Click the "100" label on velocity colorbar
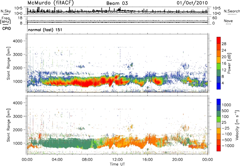 [x=225, y=117]
